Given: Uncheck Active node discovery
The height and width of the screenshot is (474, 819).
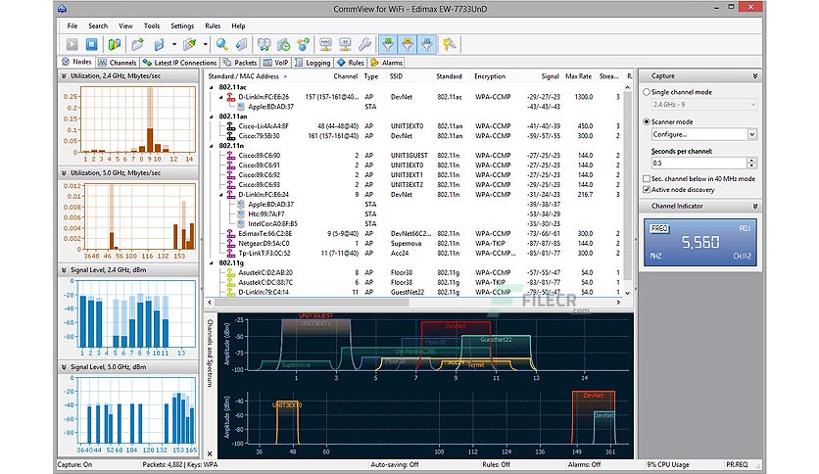Looking at the screenshot, I should coord(647,189).
